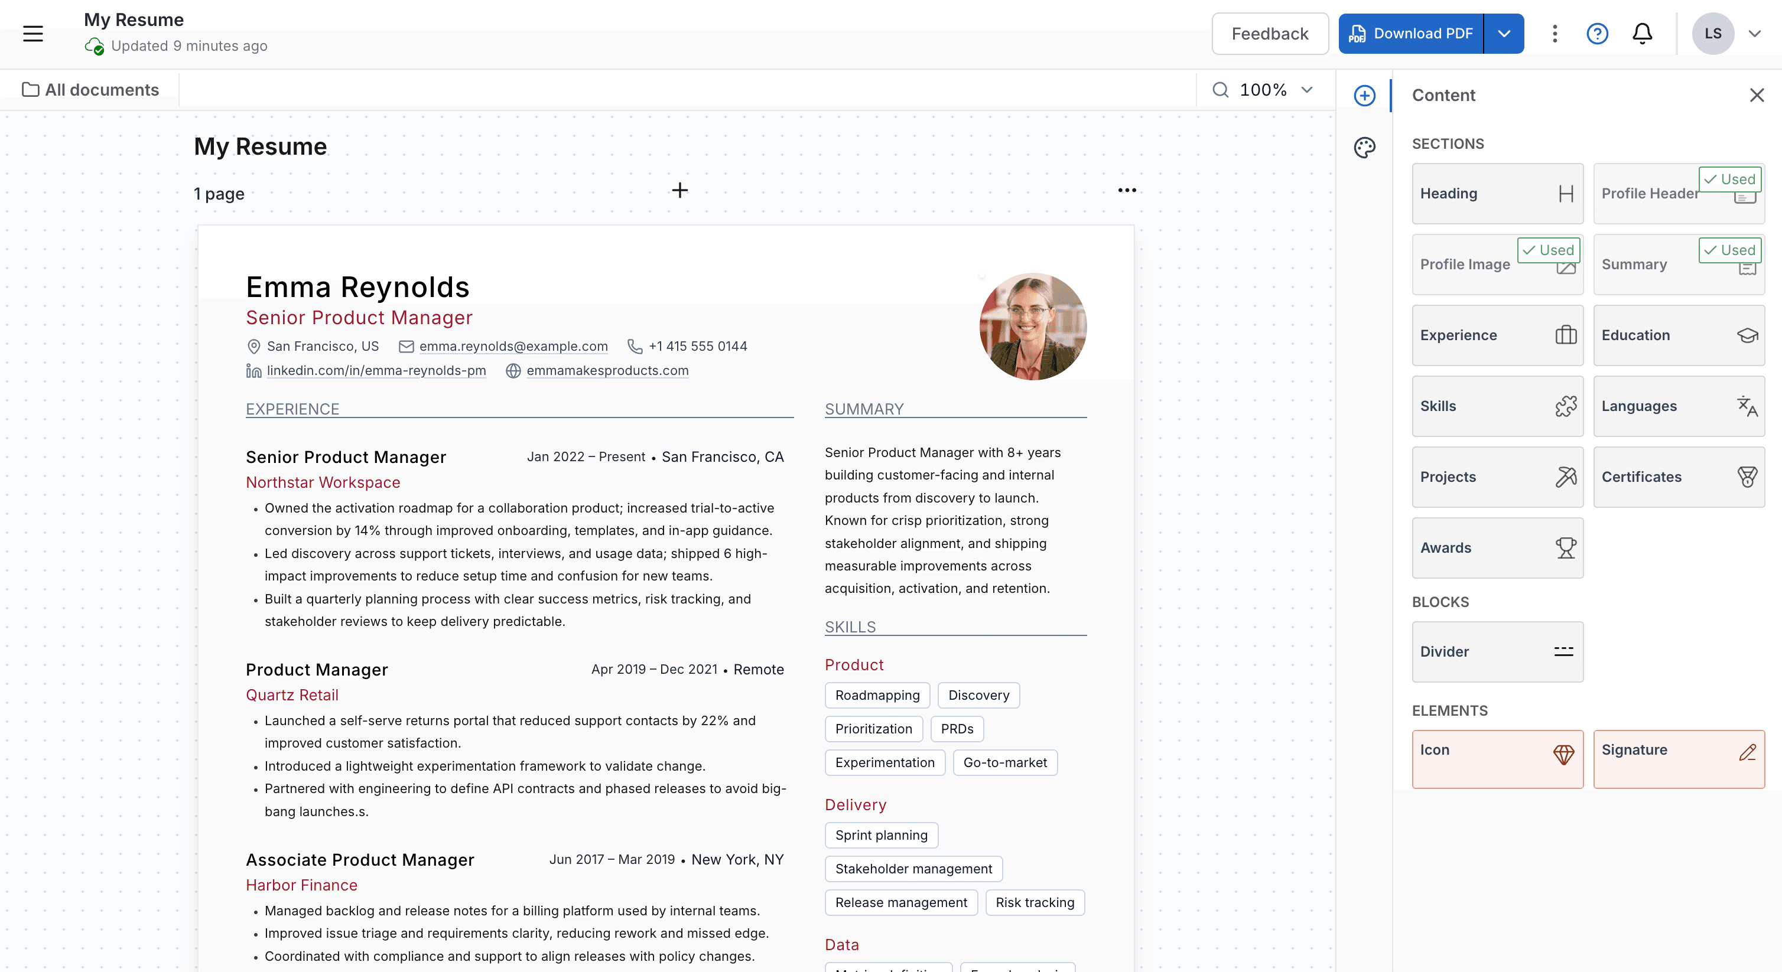Expand the Download PDF dropdown arrow
1782x972 pixels.
coord(1503,33)
